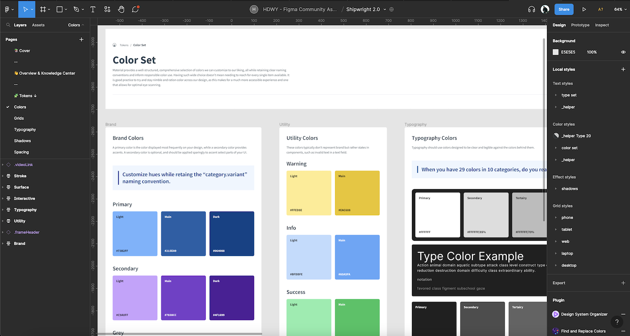The width and height of the screenshot is (630, 336).
Task: Enter presentation mode with the play icon
Action: [x=584, y=9]
